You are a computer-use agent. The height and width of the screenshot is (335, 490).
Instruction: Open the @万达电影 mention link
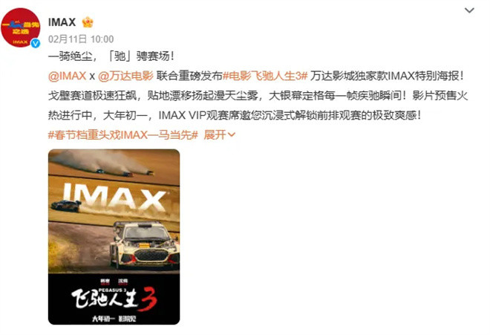(x=125, y=76)
